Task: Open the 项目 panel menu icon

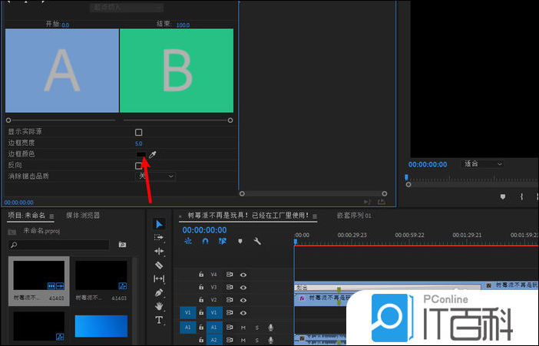Action: (52, 216)
